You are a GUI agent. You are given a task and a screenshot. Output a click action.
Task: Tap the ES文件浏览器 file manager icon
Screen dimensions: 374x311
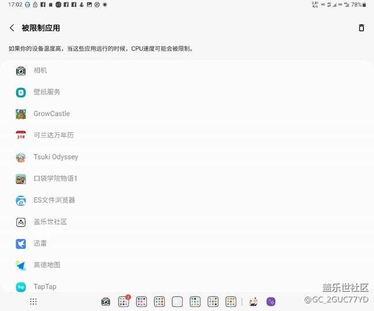21,201
